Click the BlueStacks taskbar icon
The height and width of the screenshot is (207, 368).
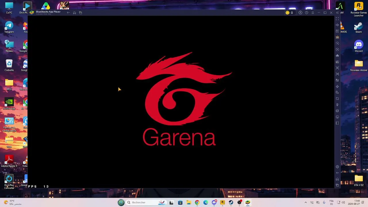click(x=248, y=202)
